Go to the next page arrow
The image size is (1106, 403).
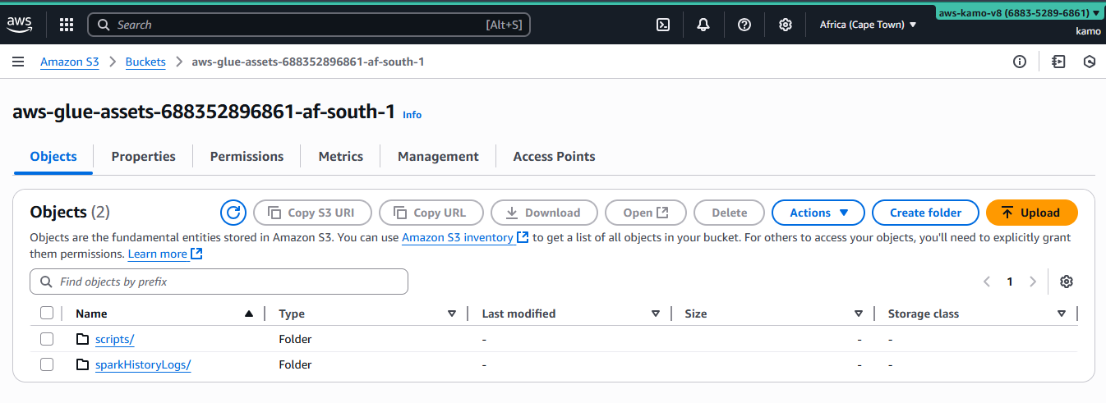(1033, 282)
